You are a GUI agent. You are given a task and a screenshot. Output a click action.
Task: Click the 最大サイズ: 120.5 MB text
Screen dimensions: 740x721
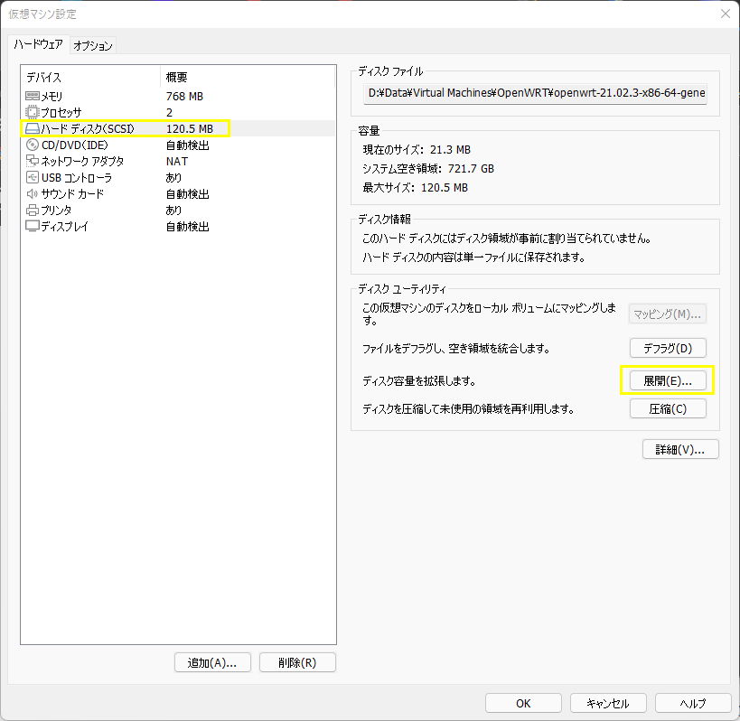coord(416,187)
